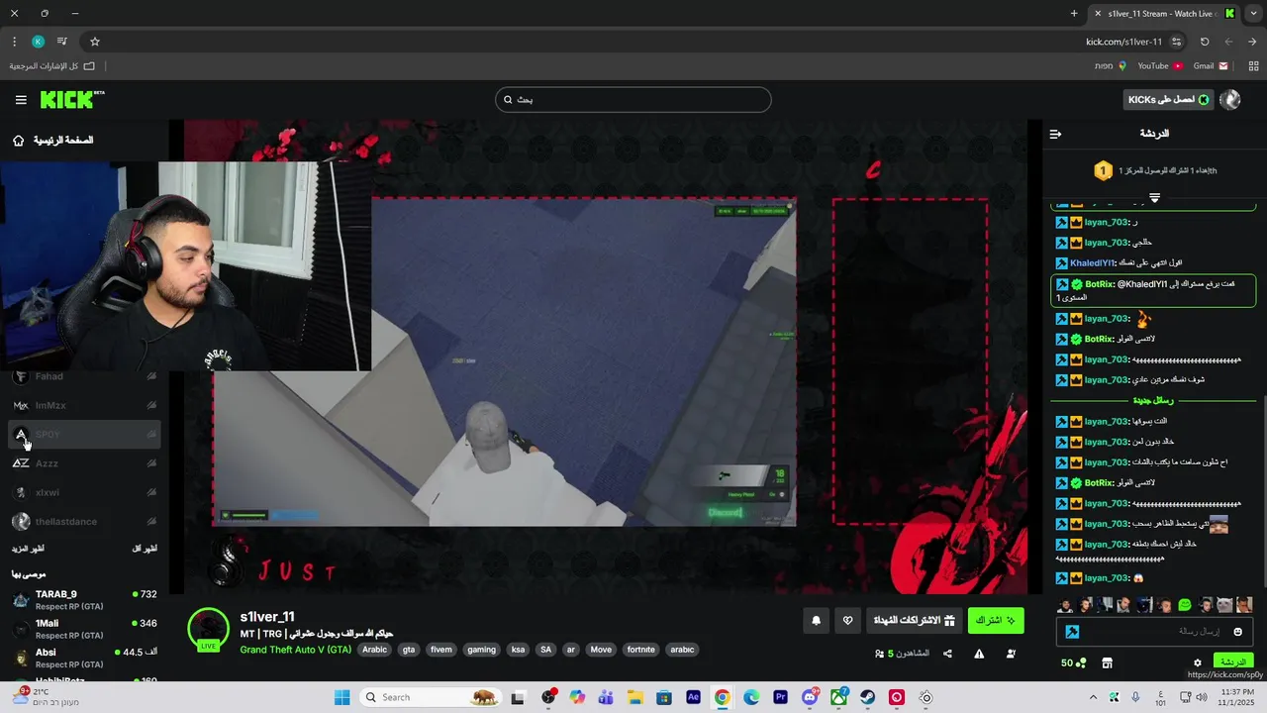Open Fahad channel in sidebar

pyautogui.click(x=83, y=376)
